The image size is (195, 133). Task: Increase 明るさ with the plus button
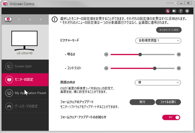[179, 54]
